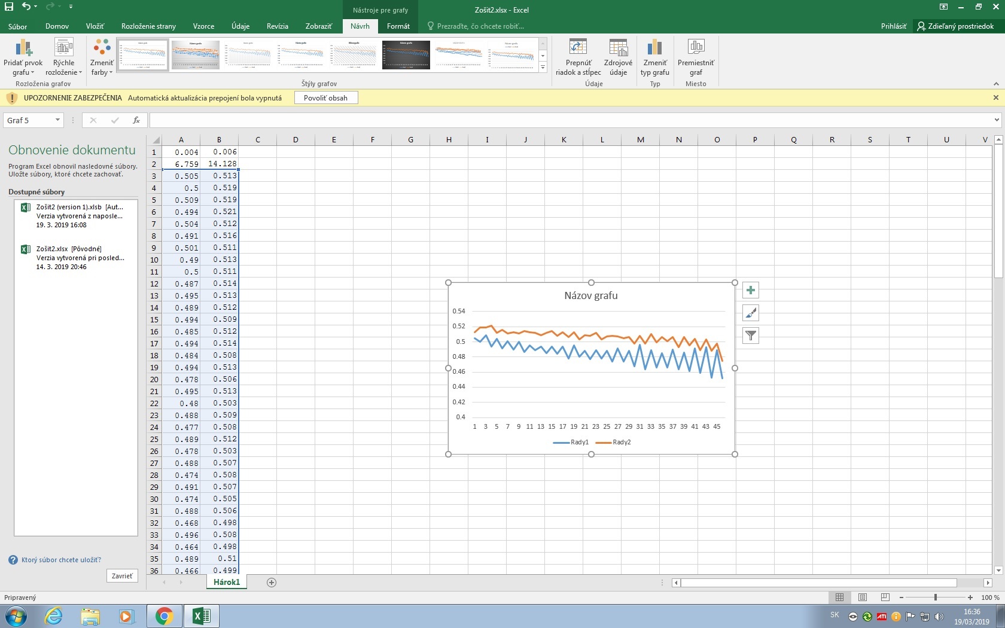Switch to Page Break Preview in status bar
Screen dimensions: 1005x628
pyautogui.click(x=885, y=597)
